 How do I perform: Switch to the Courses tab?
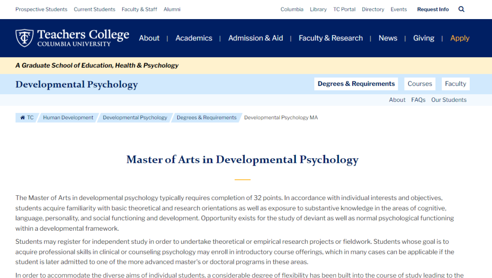coord(420,84)
